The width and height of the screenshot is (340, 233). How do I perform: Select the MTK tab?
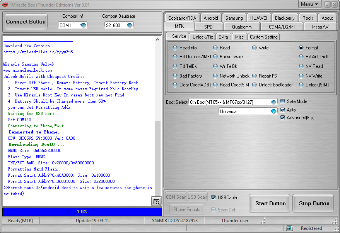point(179,26)
